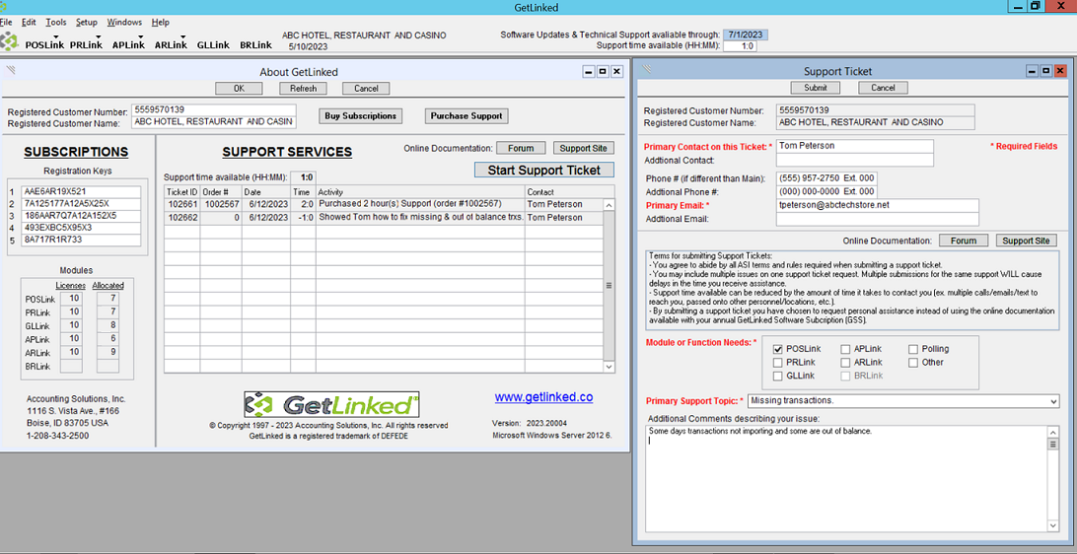
Task: Maximize the About GetLinked window
Action: click(603, 71)
